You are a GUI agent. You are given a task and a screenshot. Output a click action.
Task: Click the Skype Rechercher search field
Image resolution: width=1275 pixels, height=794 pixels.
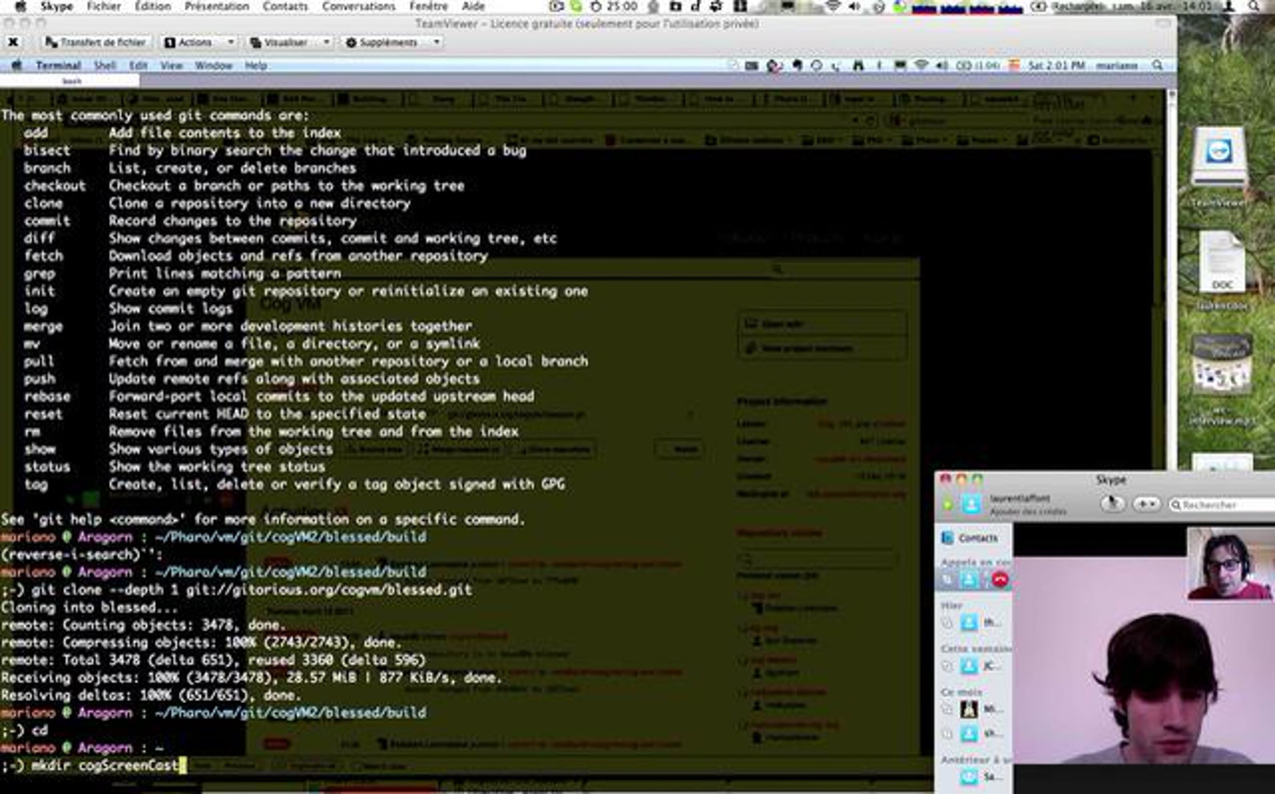(x=1222, y=504)
